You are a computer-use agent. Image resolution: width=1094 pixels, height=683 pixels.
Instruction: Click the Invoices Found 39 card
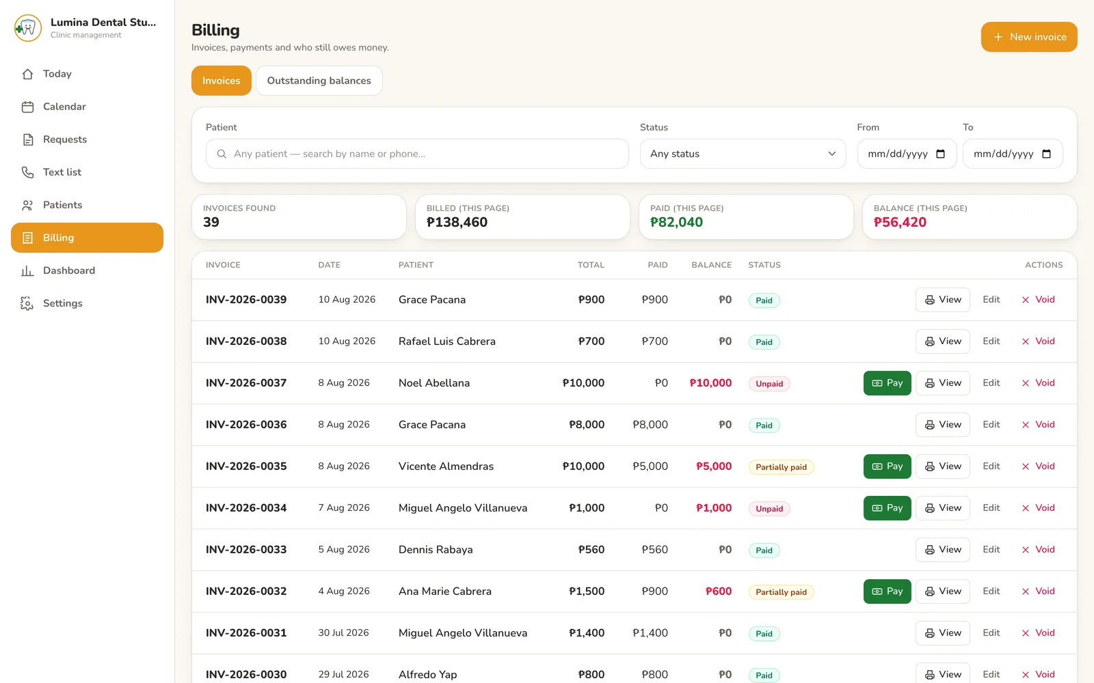point(299,217)
